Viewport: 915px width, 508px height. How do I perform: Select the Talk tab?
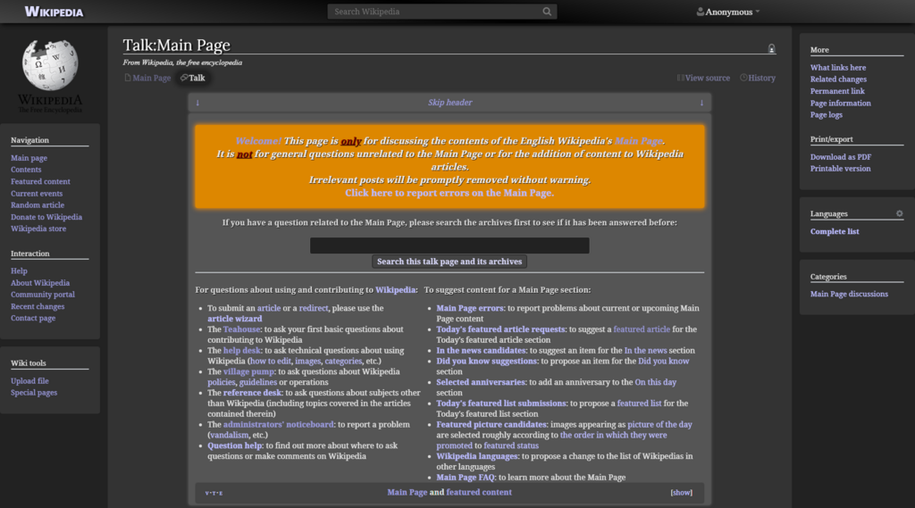pos(193,78)
